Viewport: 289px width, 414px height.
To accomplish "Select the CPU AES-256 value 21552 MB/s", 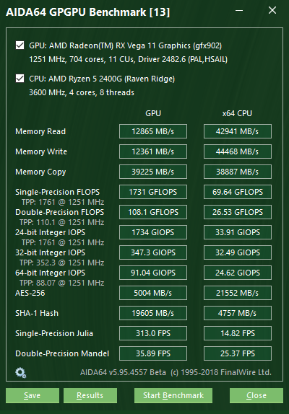I will pos(238,293).
